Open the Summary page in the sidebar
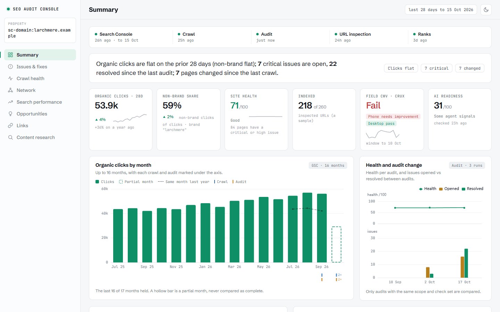Image resolution: width=500 pixels, height=312 pixels. (x=40, y=55)
